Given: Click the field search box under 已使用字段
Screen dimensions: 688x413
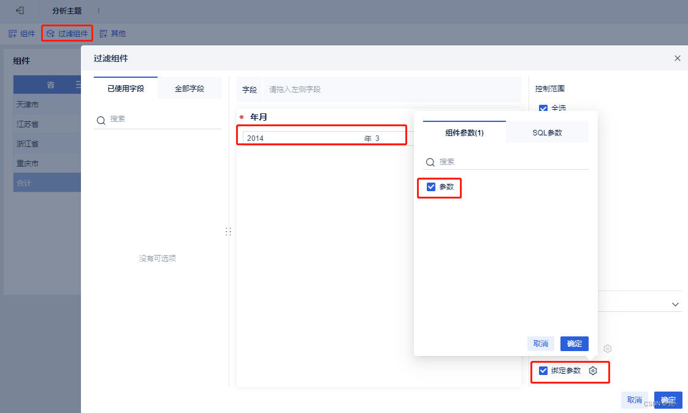Looking at the screenshot, I should tap(158, 119).
